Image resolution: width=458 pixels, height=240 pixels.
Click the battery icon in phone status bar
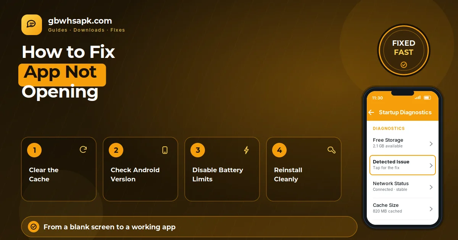click(427, 98)
